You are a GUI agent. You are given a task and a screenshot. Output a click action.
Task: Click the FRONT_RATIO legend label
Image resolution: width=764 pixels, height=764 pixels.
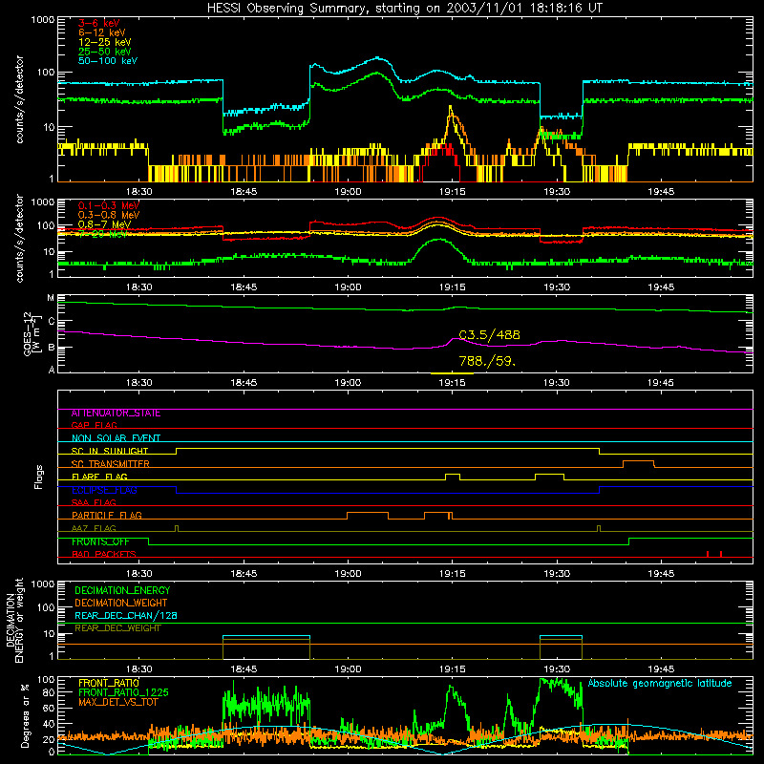click(x=109, y=683)
